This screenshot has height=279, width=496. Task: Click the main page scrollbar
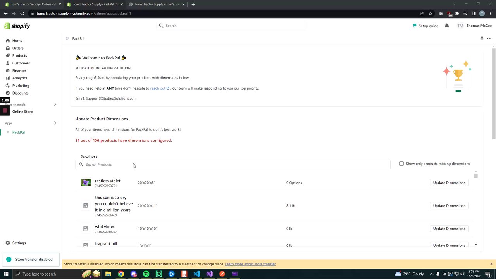494,93
